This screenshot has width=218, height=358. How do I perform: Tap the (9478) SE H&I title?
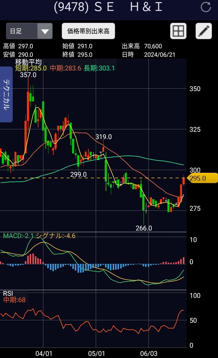(x=108, y=7)
